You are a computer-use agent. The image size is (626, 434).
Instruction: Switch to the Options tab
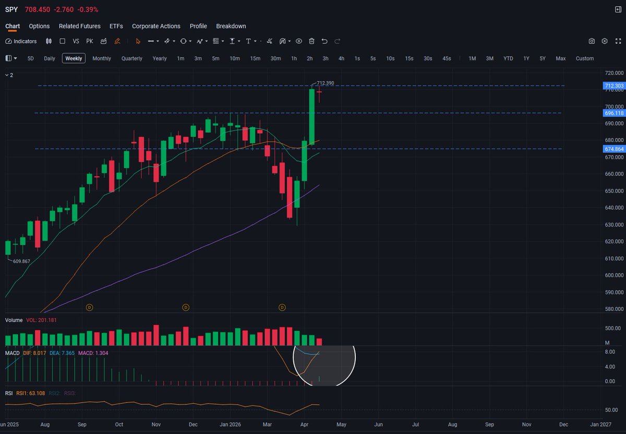(39, 26)
